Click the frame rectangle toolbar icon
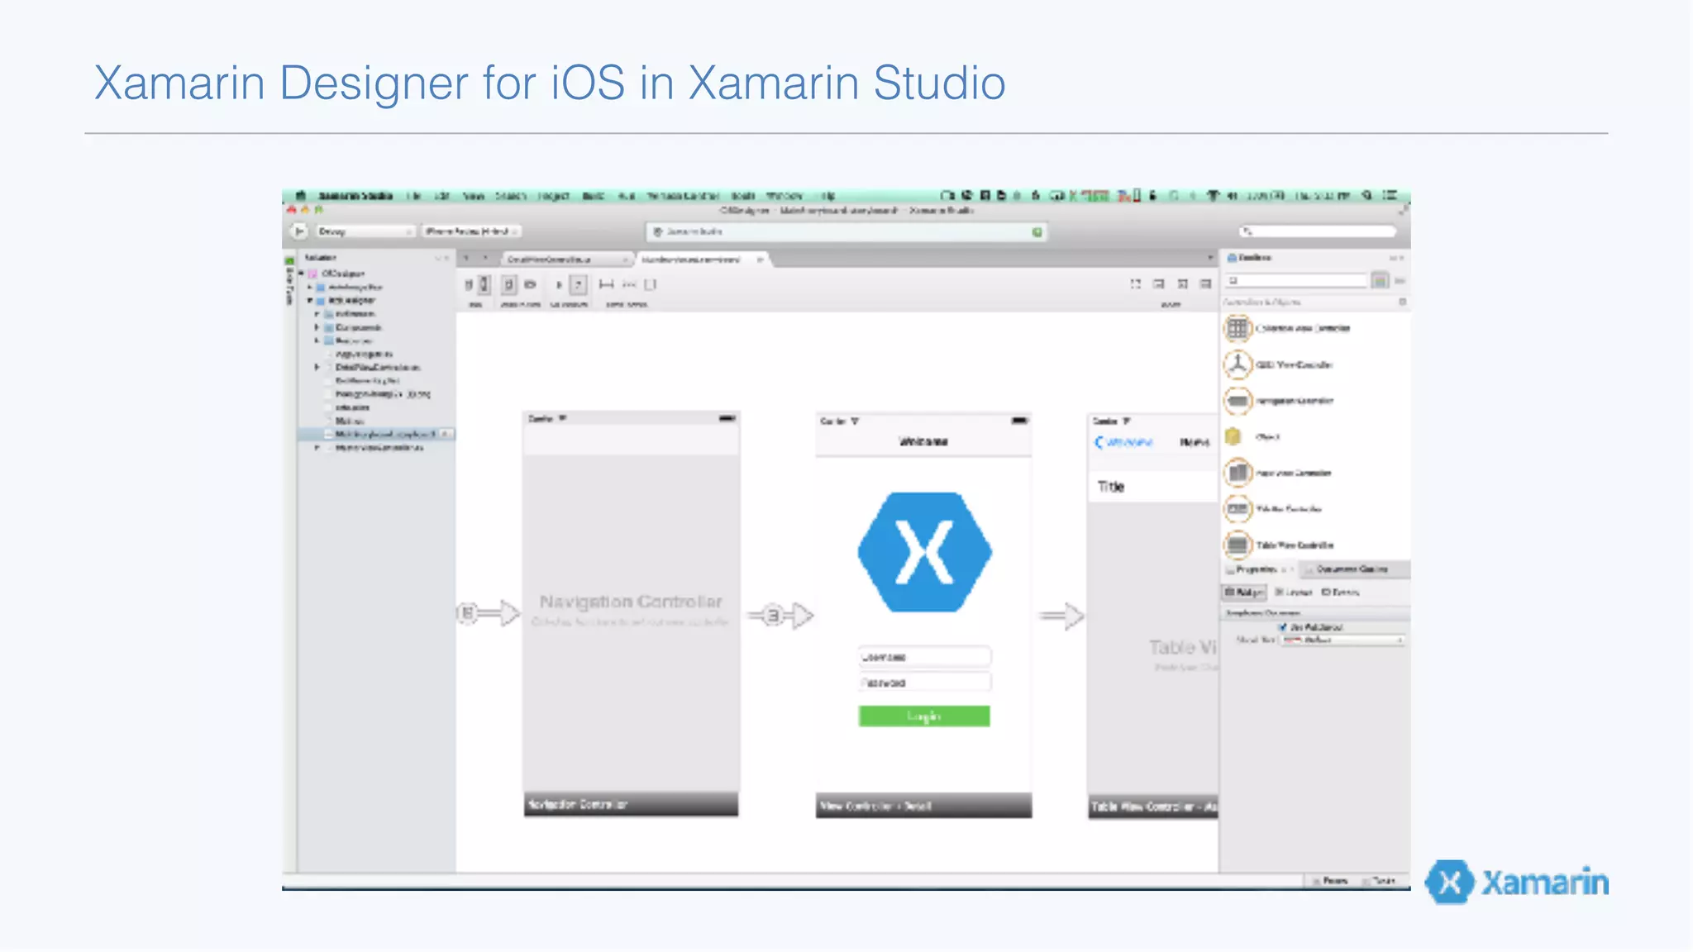Viewport: 1693px width, 952px height. point(651,284)
